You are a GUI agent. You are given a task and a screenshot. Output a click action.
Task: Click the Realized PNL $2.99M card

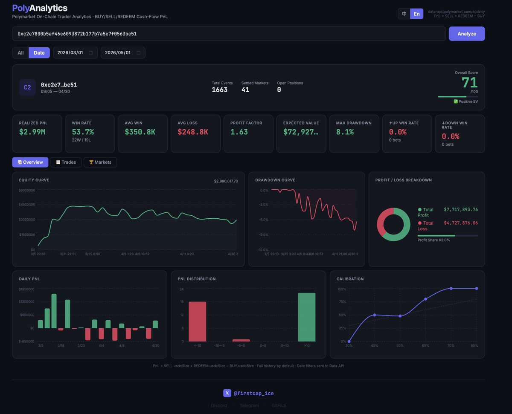tap(37, 133)
